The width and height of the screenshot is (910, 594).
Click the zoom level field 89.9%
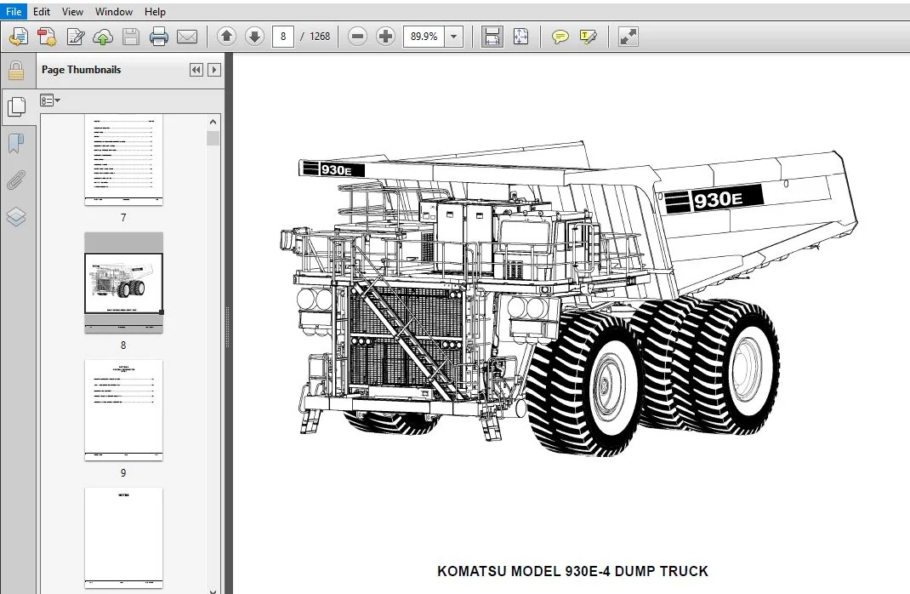point(424,37)
